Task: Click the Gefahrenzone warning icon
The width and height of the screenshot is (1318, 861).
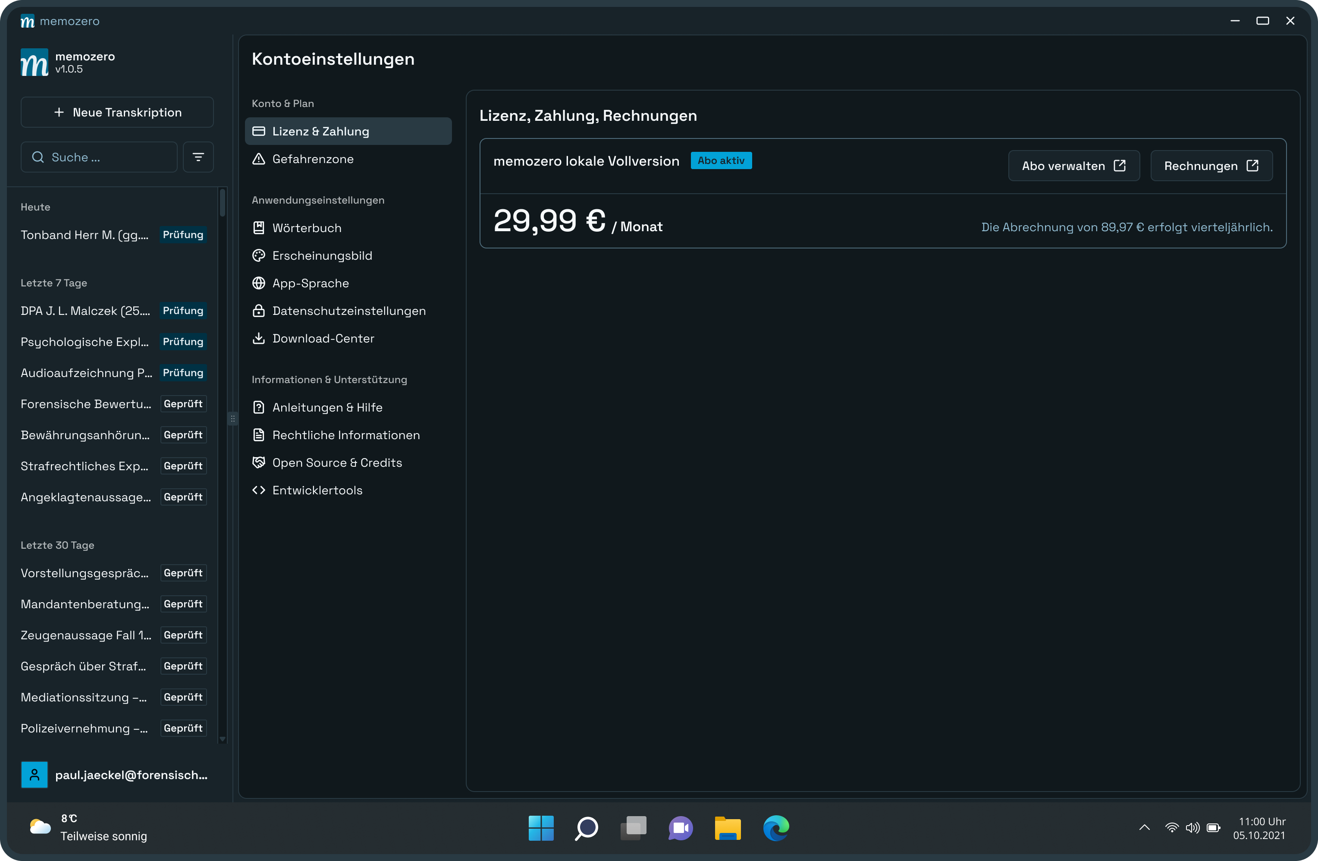Action: [x=259, y=159]
